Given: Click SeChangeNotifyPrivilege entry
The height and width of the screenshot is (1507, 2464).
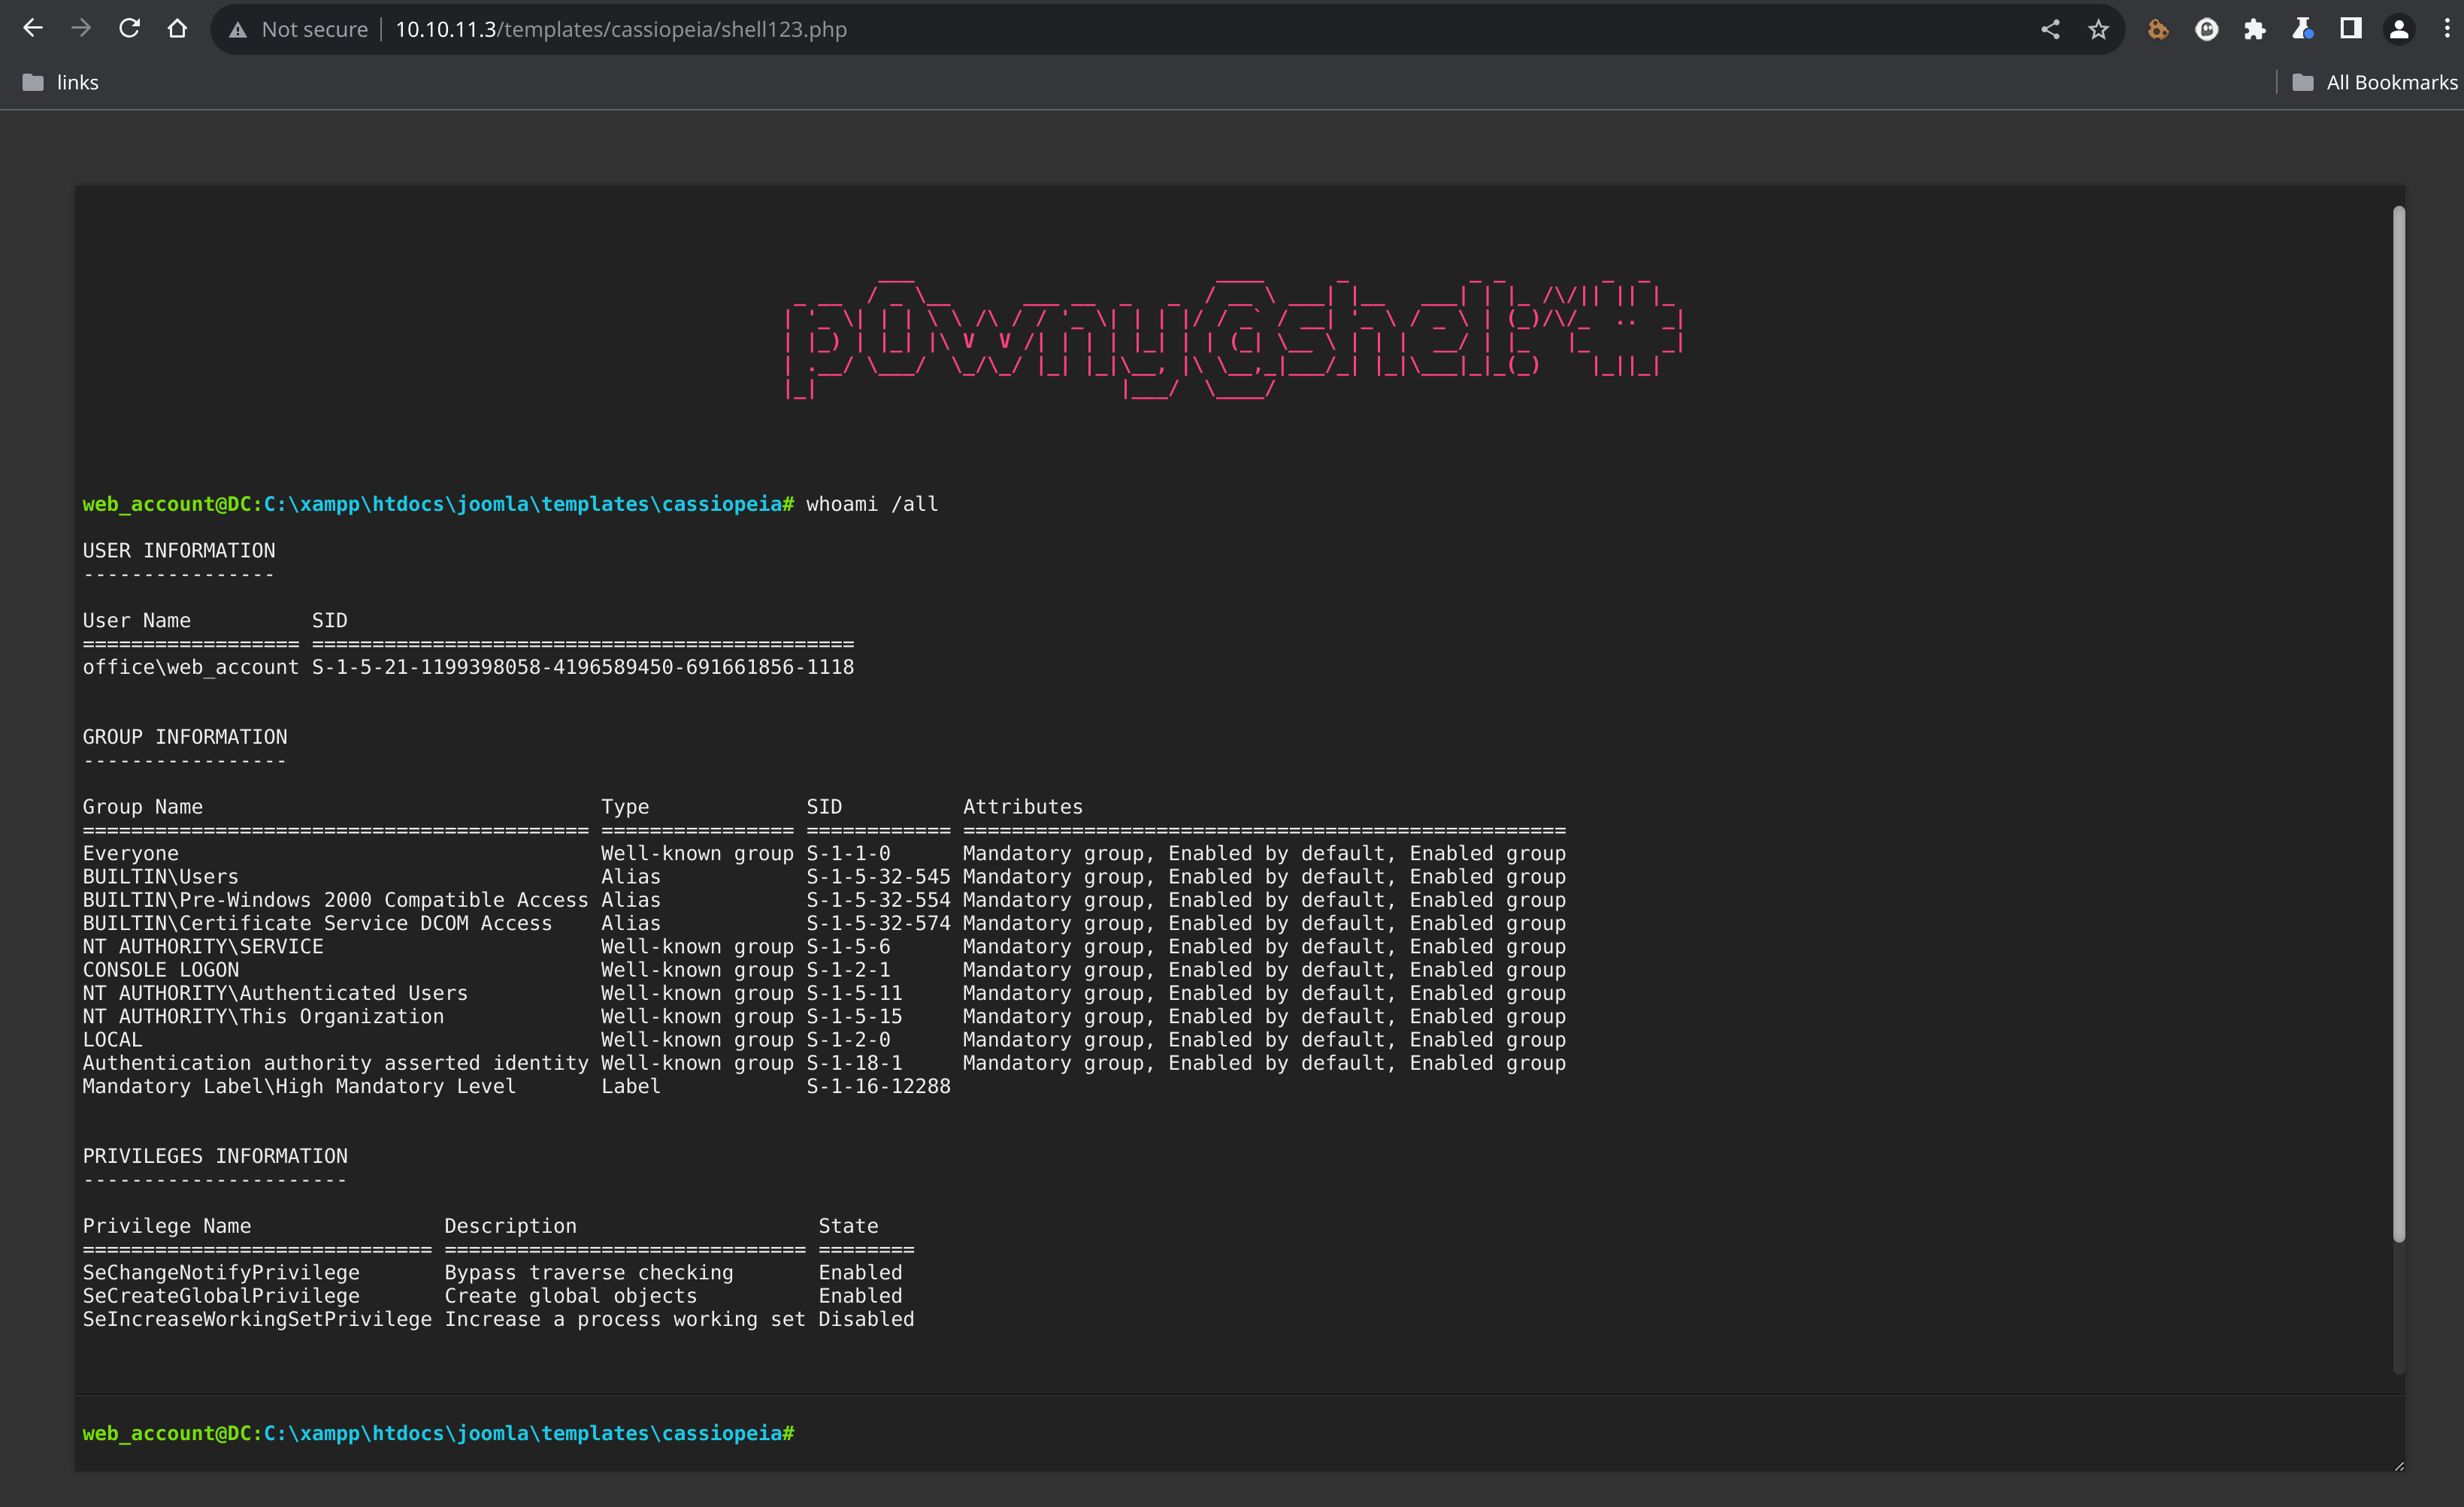Looking at the screenshot, I should pos(221,1273).
